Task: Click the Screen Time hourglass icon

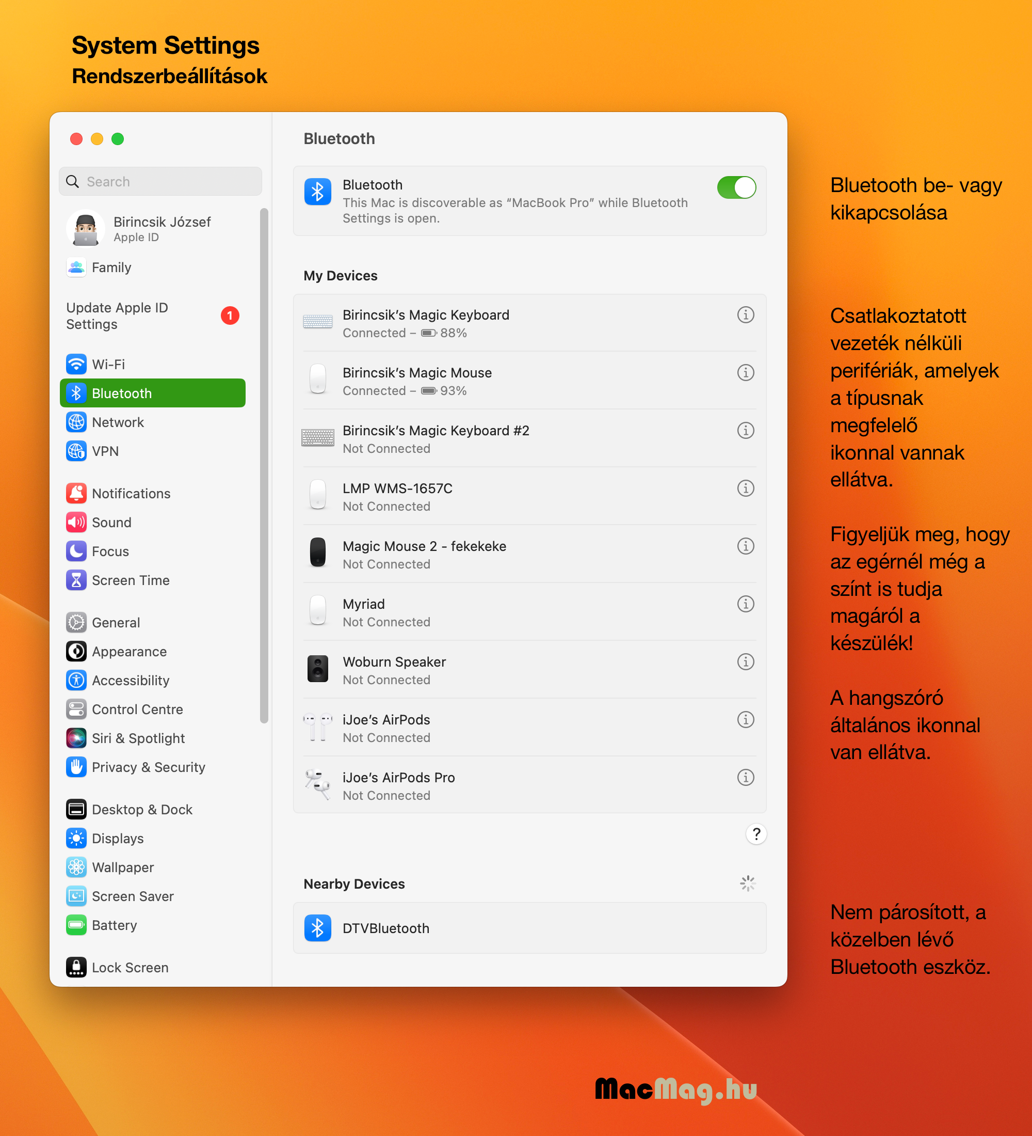Action: pyautogui.click(x=76, y=580)
